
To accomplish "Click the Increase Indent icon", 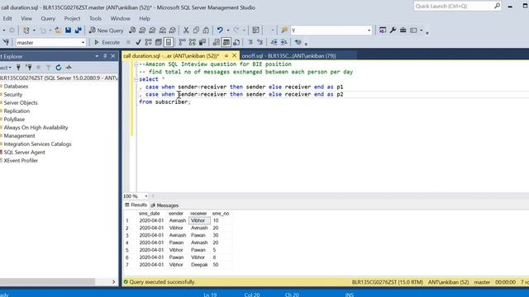I will (284, 42).
